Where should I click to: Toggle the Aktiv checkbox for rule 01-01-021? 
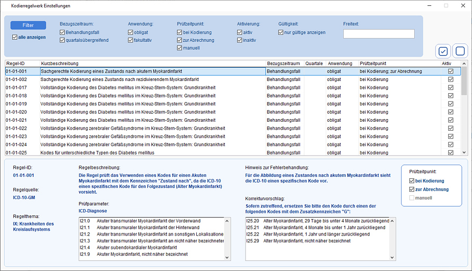451,120
